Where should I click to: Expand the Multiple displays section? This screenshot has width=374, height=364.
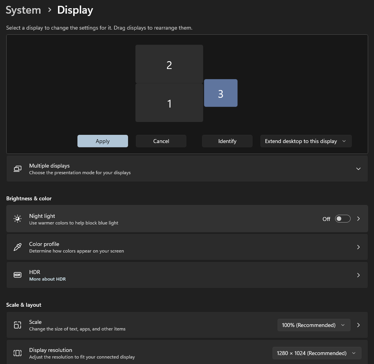(358, 169)
